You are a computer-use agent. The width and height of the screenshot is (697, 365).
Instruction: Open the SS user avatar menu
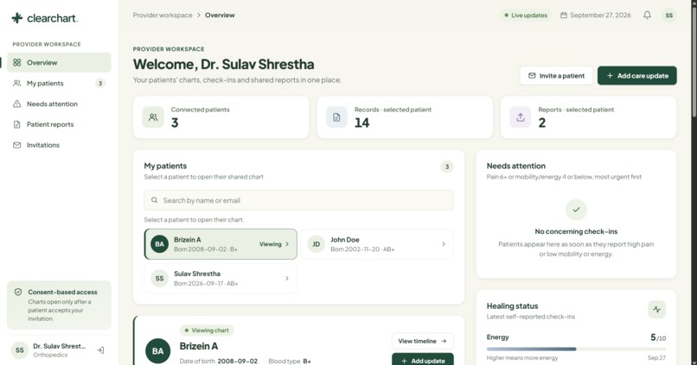669,15
